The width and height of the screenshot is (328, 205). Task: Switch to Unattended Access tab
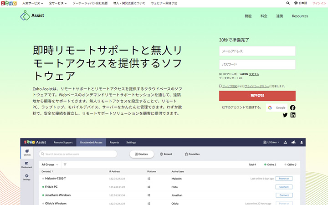coord(91,142)
